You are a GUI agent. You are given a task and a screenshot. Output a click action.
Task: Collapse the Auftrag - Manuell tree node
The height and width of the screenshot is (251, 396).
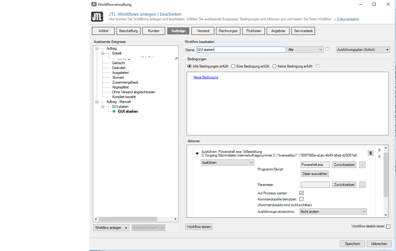(x=97, y=102)
